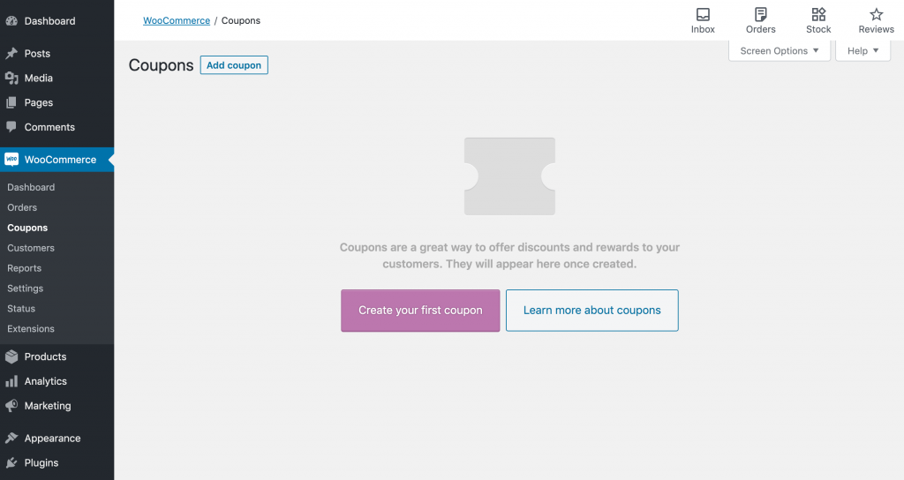Expand the Help dropdown

pyautogui.click(x=863, y=50)
